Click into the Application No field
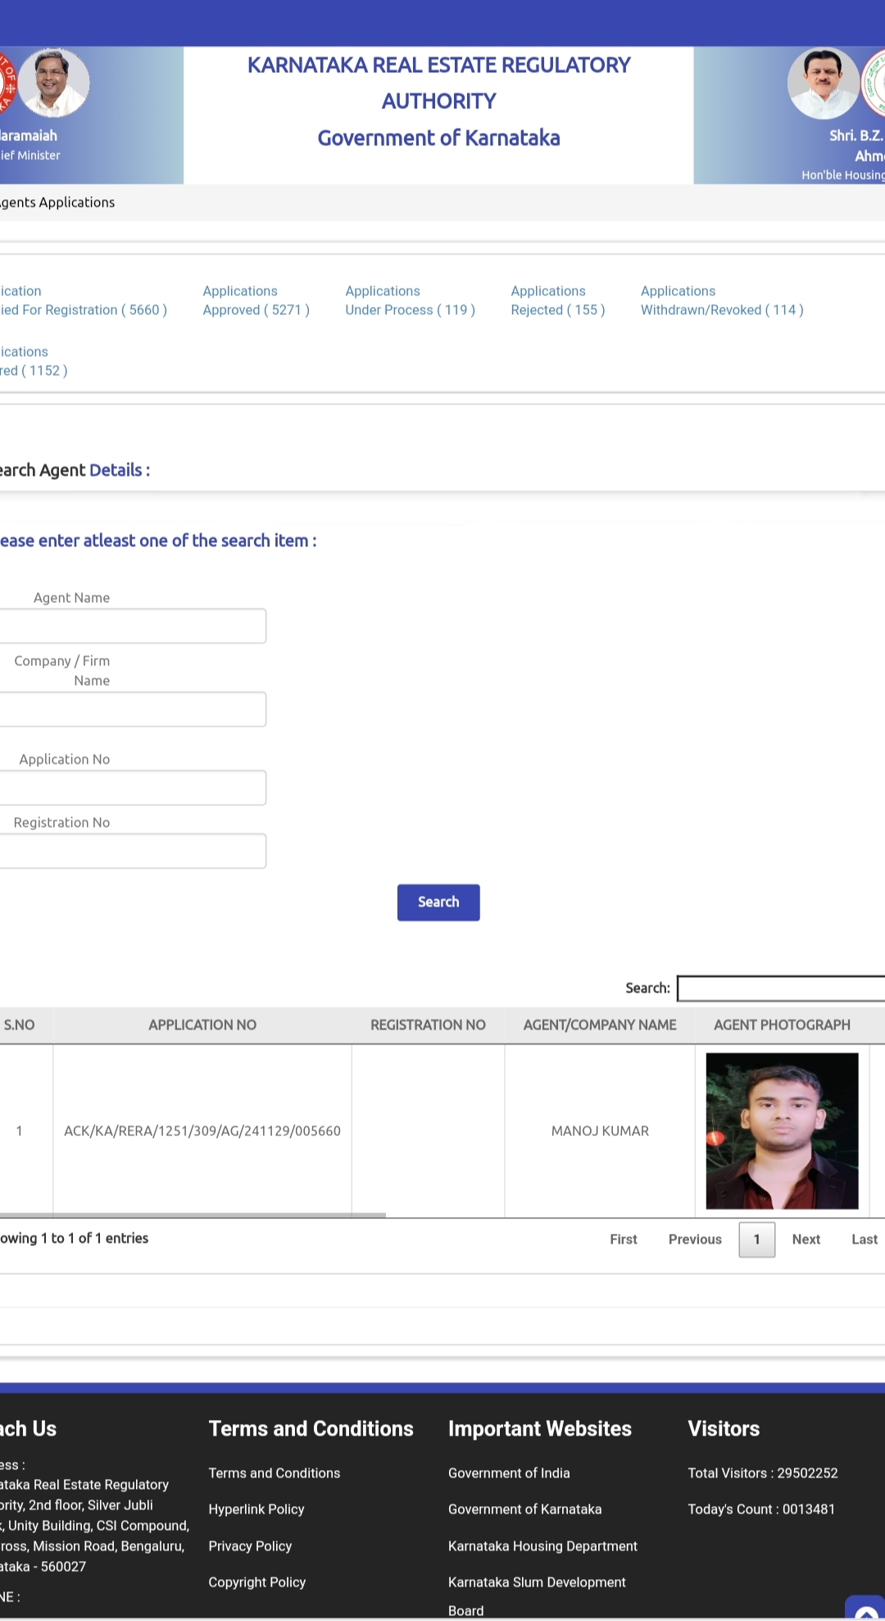Viewport: 885px width, 1621px height. pos(131,788)
